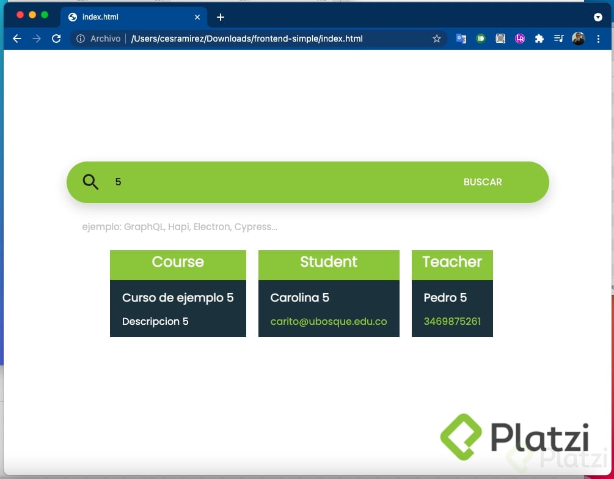Open the three-dot Chrome menu
The height and width of the screenshot is (479, 614).
tap(598, 39)
